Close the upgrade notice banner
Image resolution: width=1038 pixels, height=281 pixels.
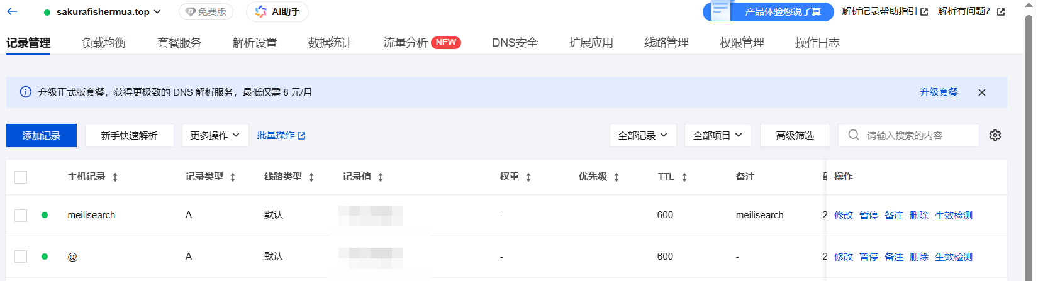point(981,92)
